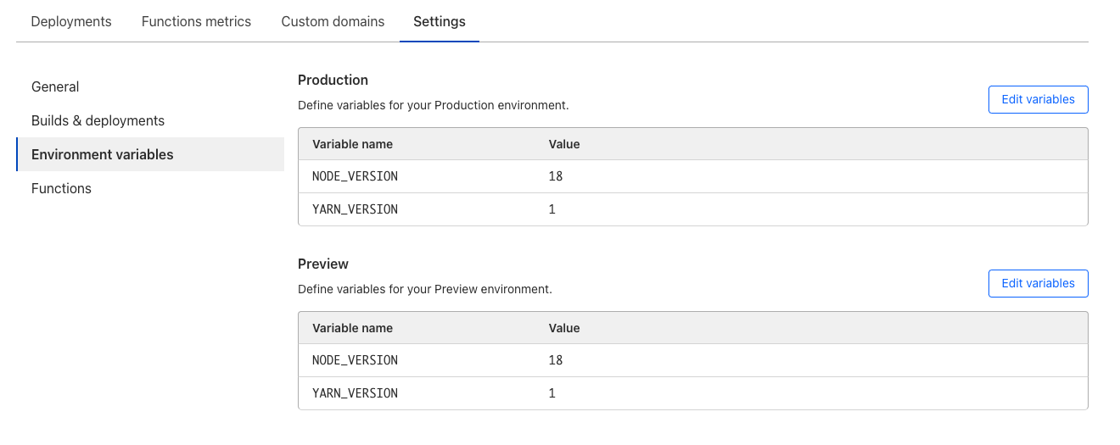Click the Production NODE_VERSION value 18

tap(556, 176)
